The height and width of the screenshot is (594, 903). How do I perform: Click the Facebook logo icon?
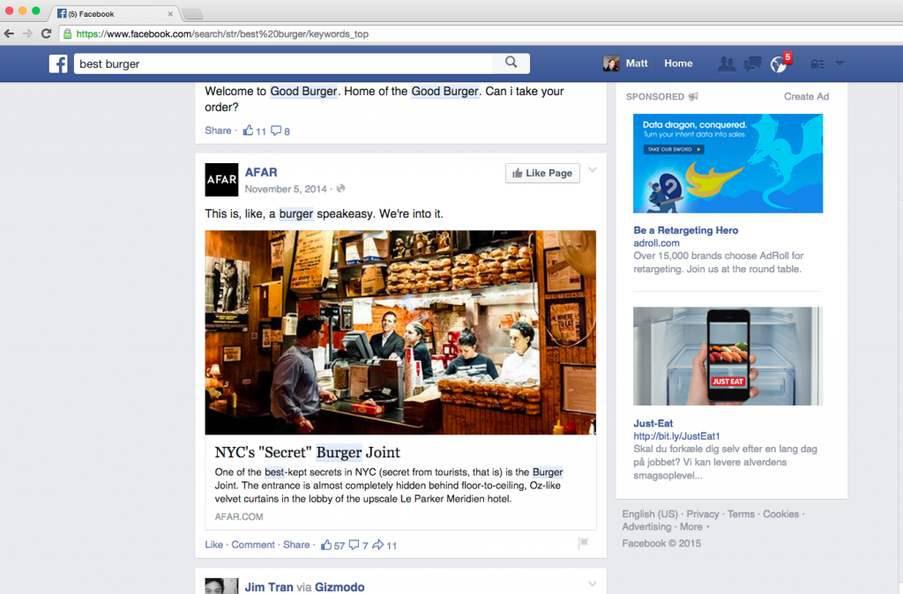click(x=58, y=63)
